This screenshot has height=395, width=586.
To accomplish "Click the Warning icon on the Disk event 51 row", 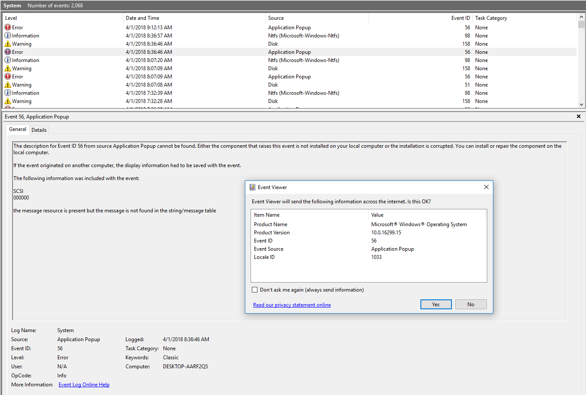I will (x=8, y=84).
